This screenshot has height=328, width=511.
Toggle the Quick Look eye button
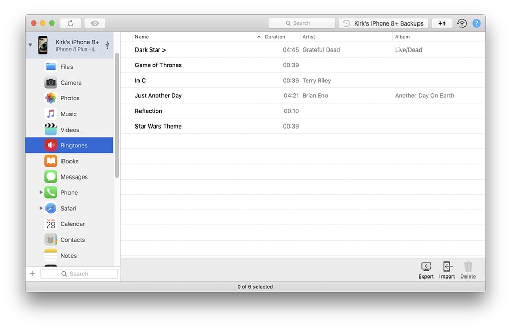95,23
